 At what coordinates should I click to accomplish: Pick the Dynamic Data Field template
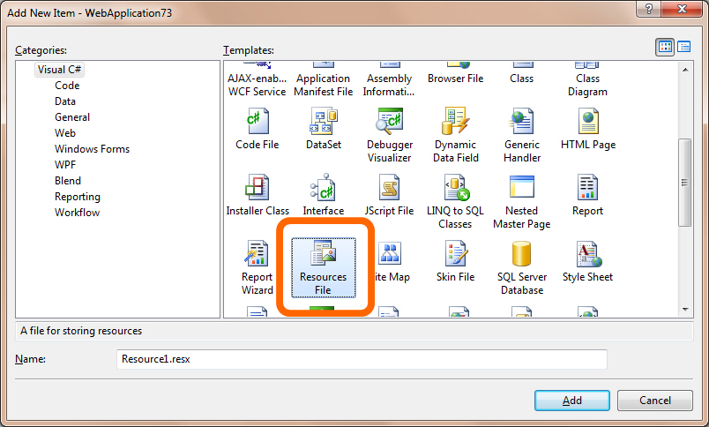pyautogui.click(x=456, y=133)
